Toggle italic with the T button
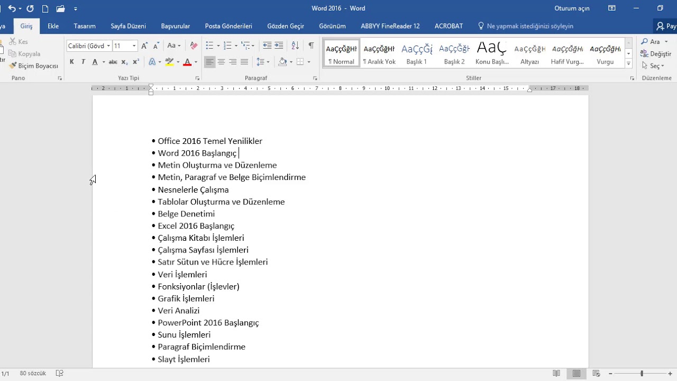Viewport: 677px width, 381px height. click(x=83, y=62)
